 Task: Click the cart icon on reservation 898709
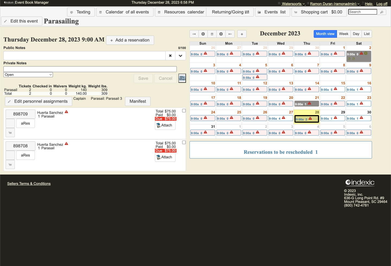(10, 133)
